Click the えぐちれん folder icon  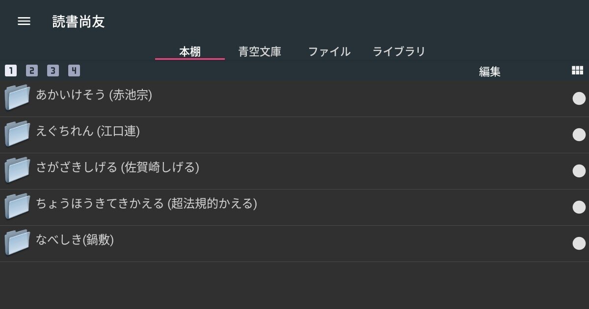tap(18, 133)
